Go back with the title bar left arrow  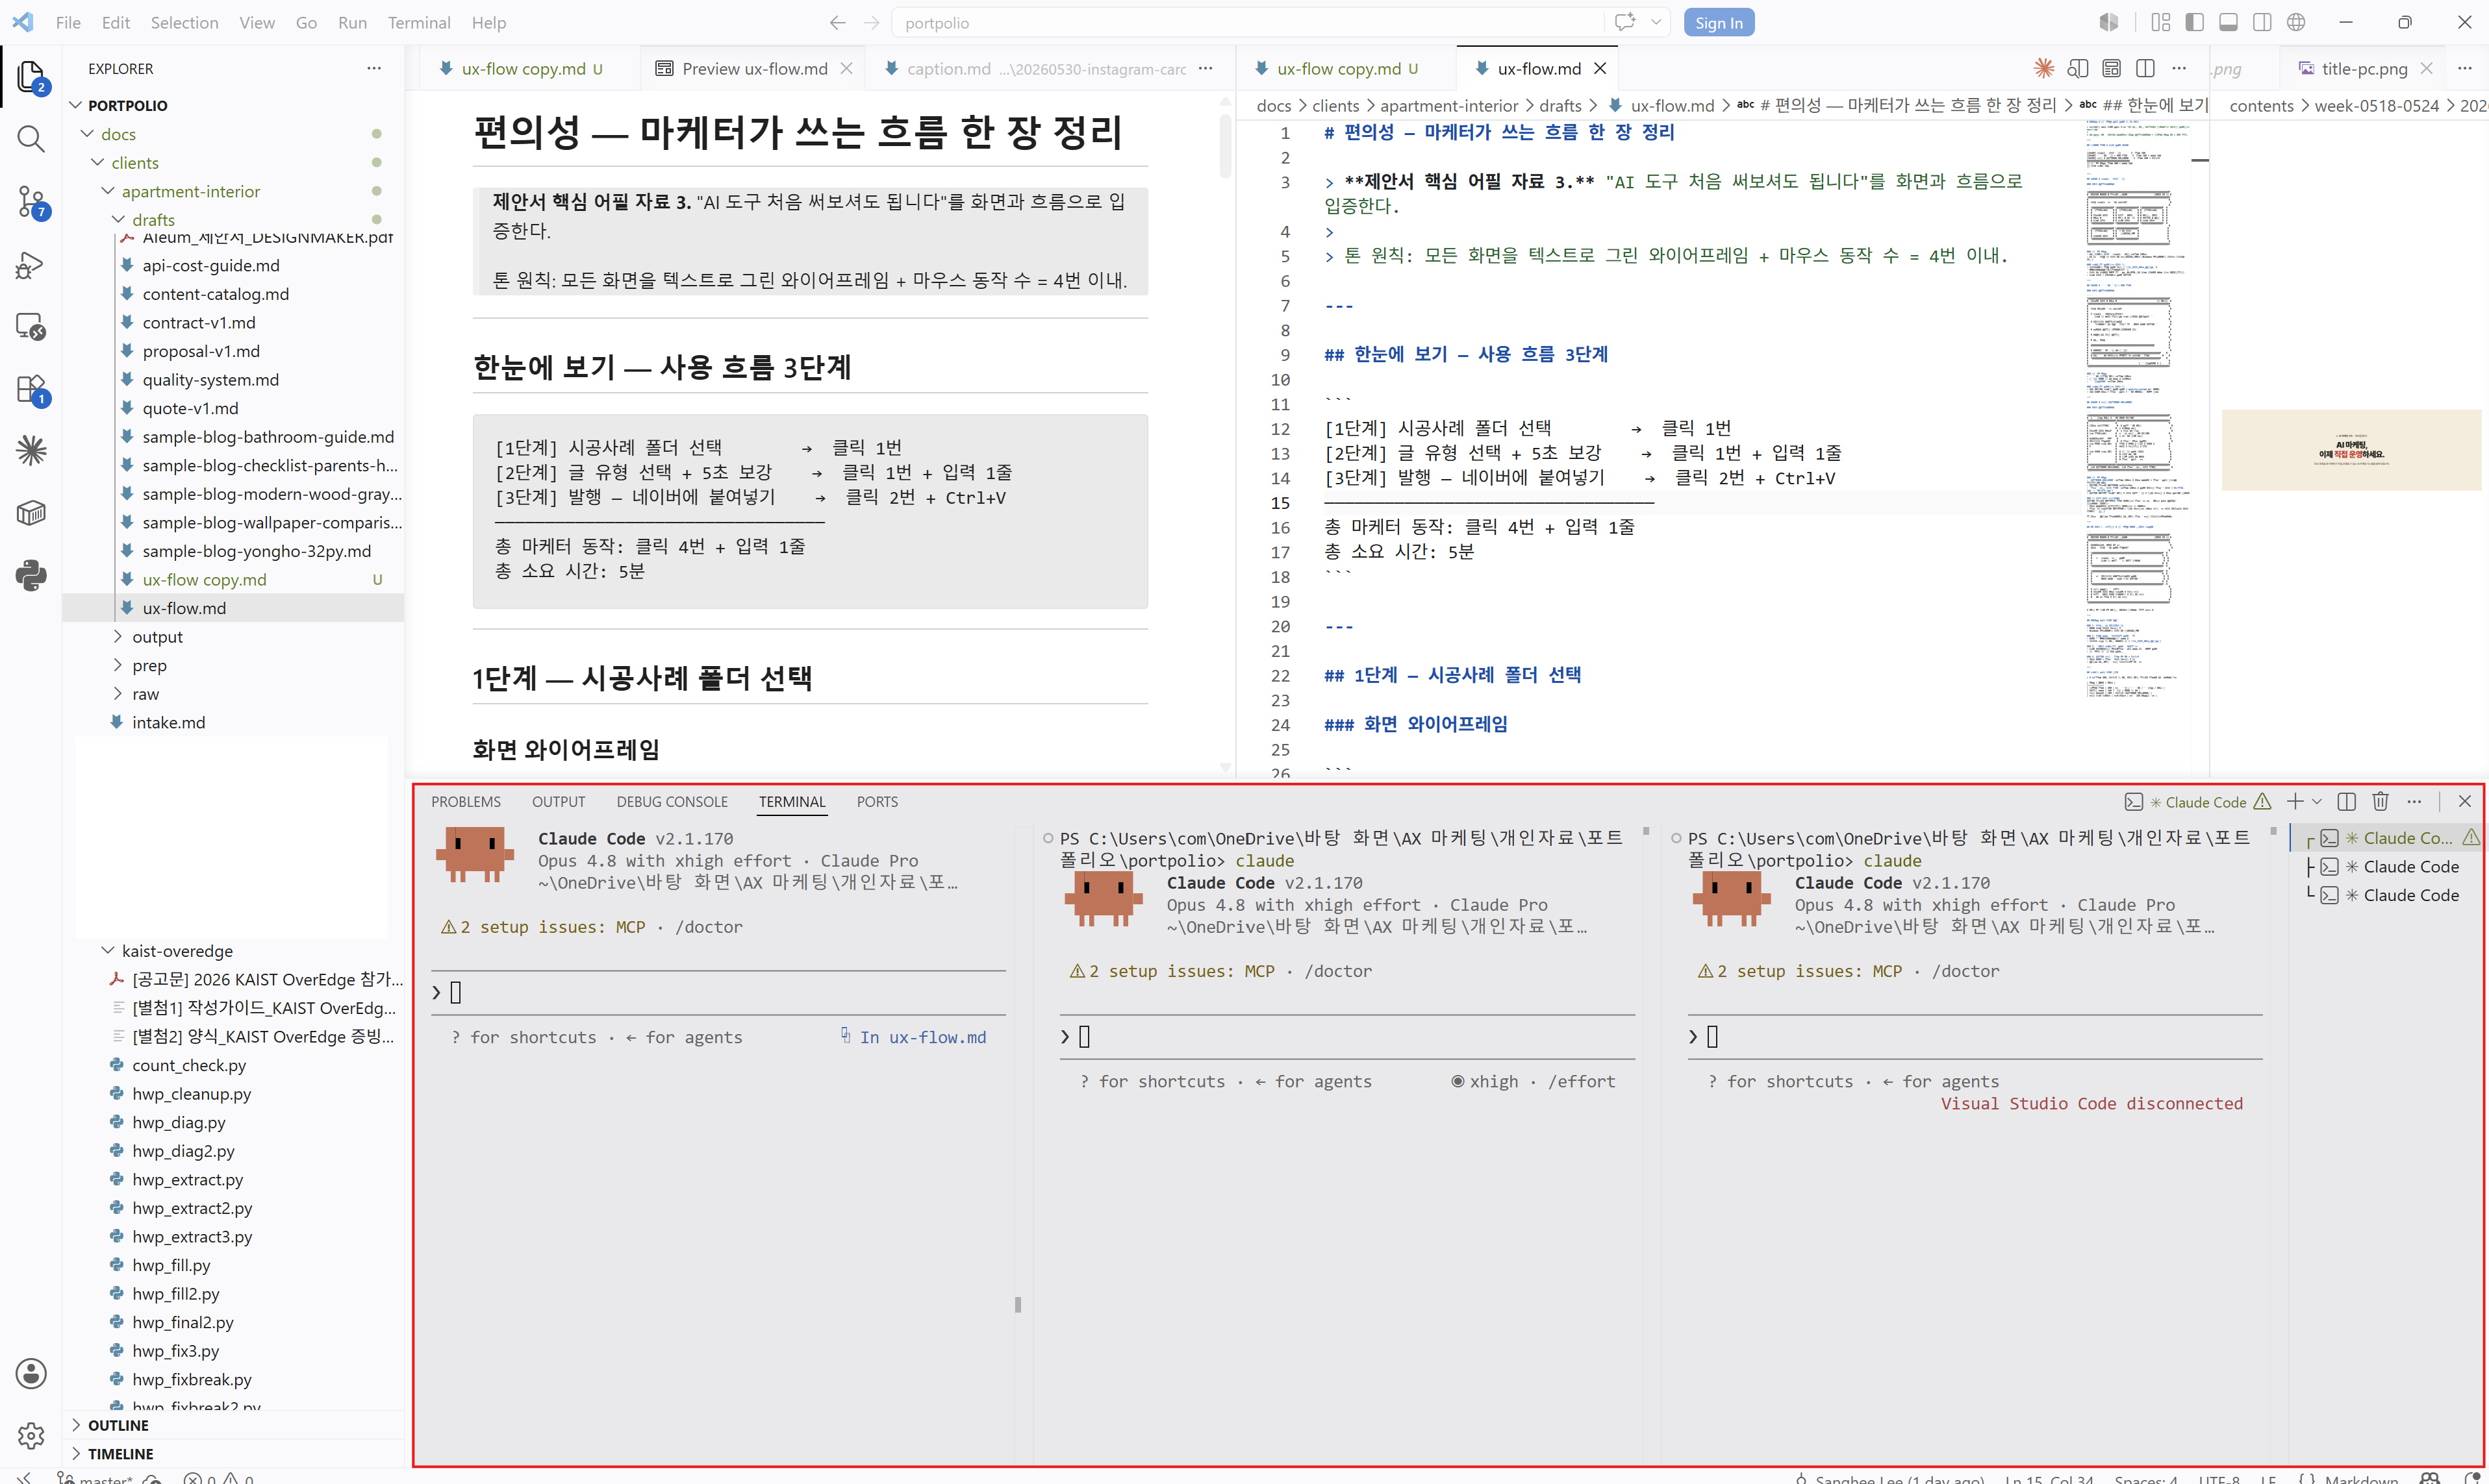pyautogui.click(x=837, y=22)
